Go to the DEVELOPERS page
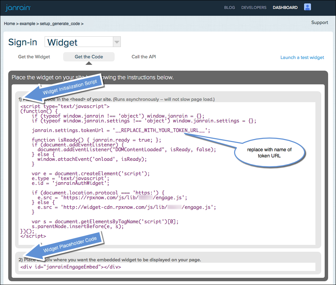 tap(254, 8)
